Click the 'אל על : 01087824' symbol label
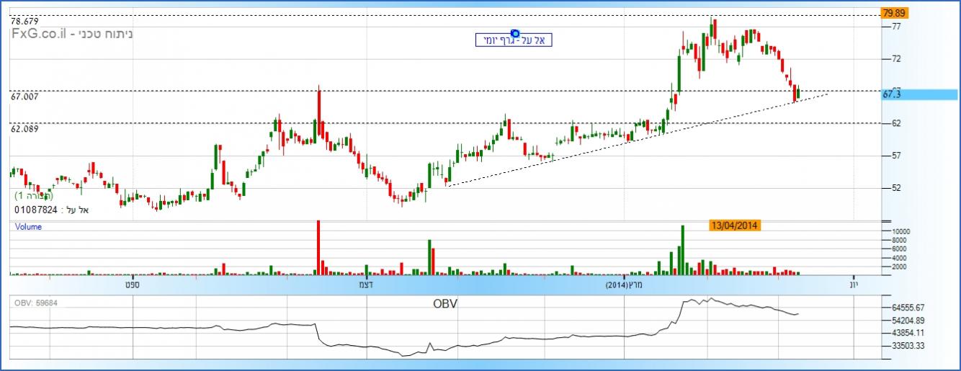Screen dimensions: 961x371 [50, 210]
